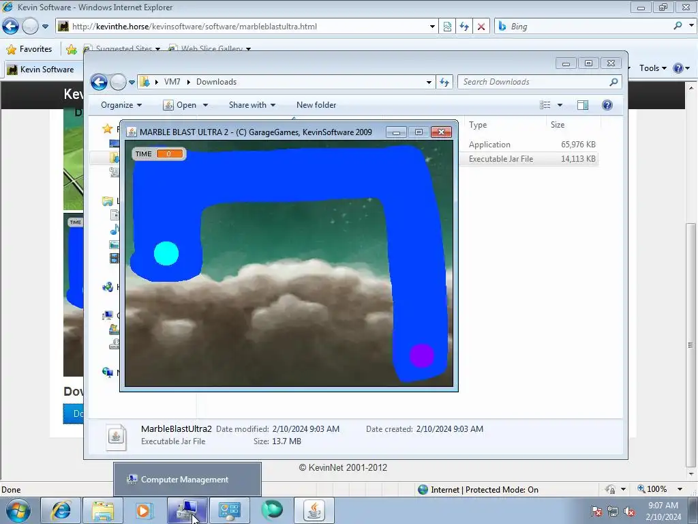Click the Search Downloads magnifier icon
The image size is (698, 524).
(x=613, y=82)
